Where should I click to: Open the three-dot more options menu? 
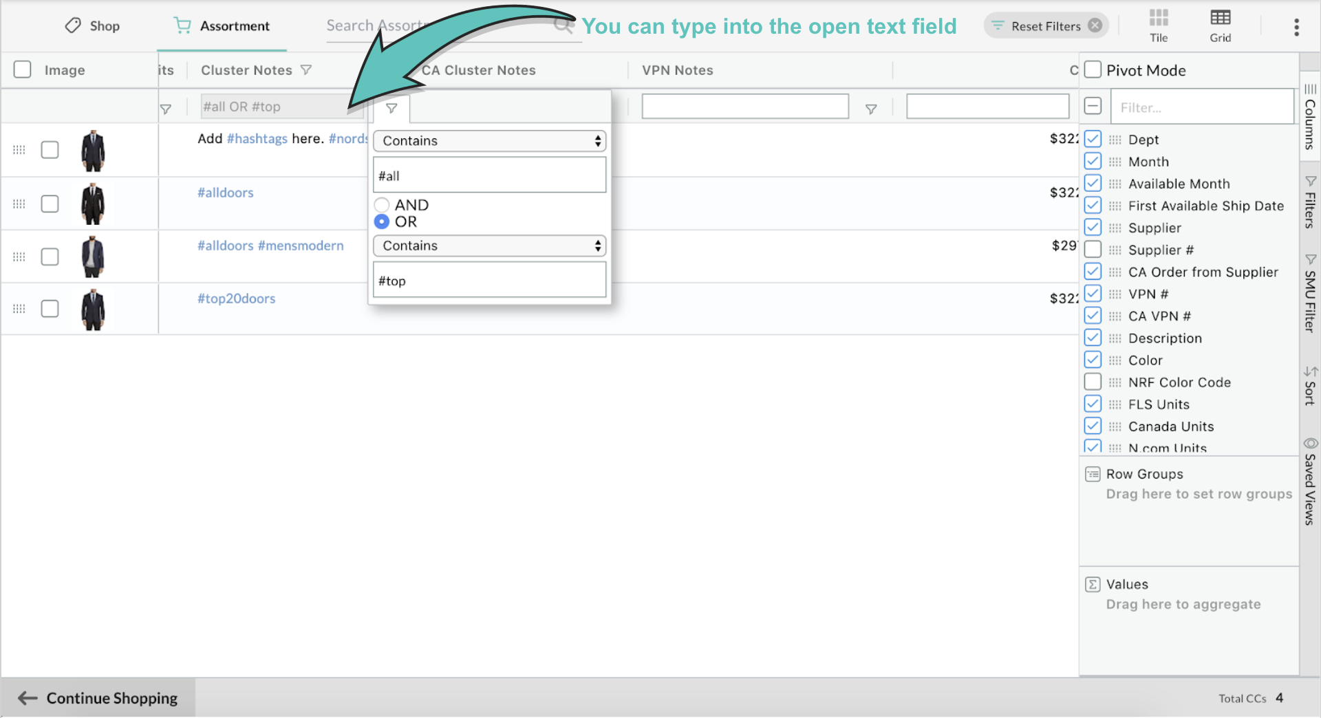(x=1296, y=27)
